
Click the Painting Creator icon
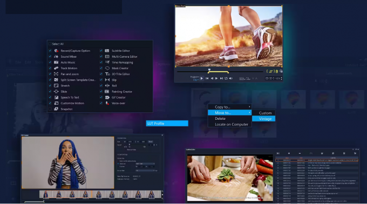click(x=107, y=91)
